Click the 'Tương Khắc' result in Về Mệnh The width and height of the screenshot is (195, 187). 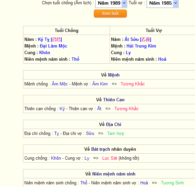(133, 84)
